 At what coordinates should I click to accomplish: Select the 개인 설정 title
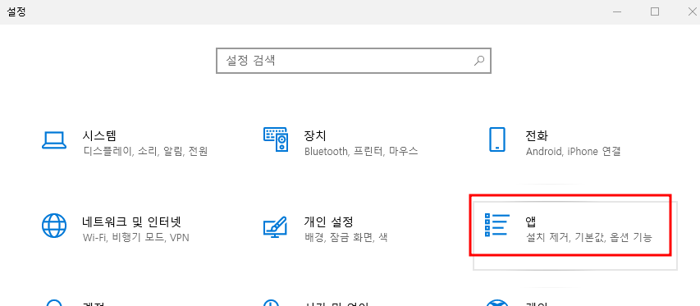click(328, 222)
